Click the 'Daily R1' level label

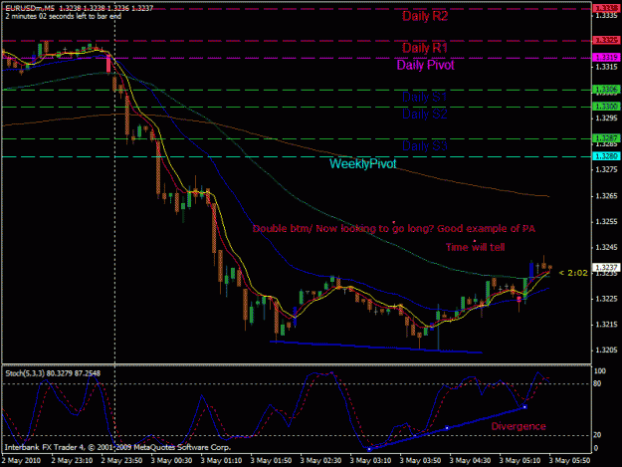(x=425, y=48)
